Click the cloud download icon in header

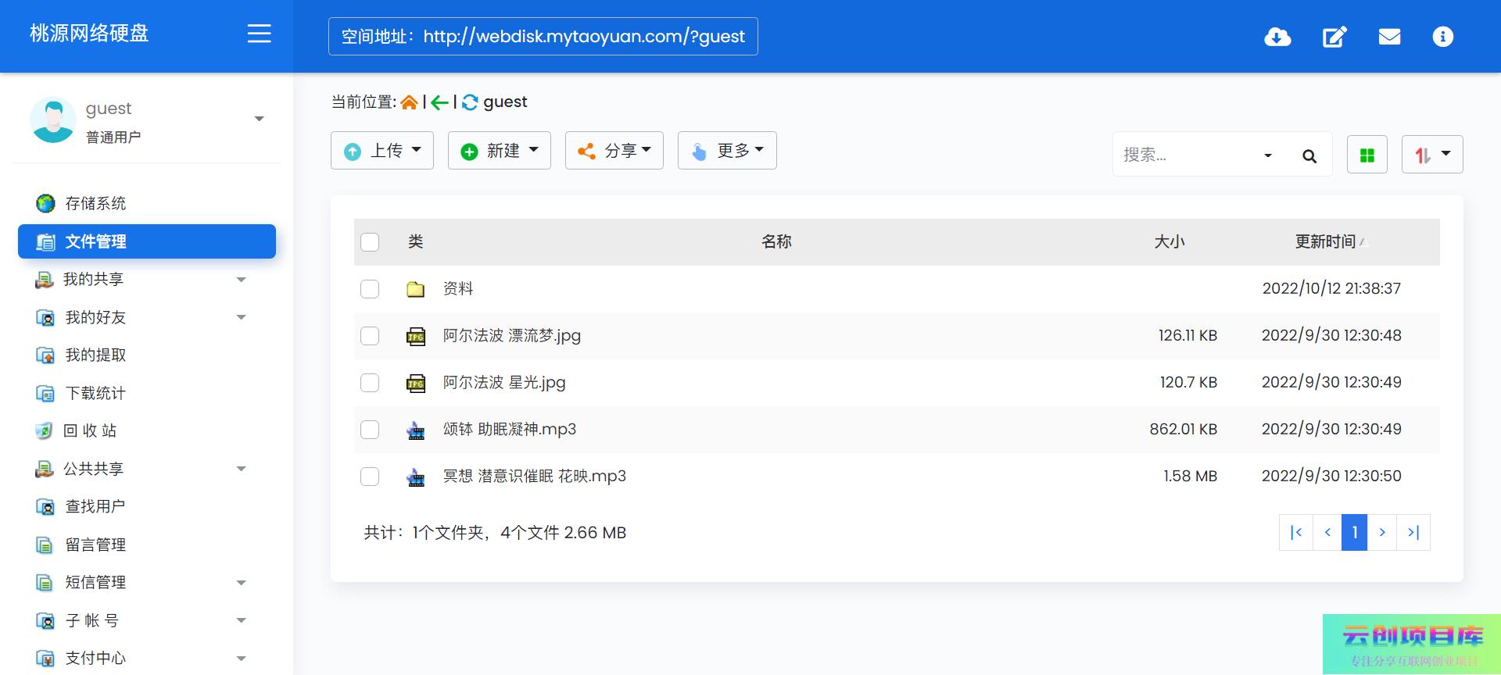click(1277, 37)
